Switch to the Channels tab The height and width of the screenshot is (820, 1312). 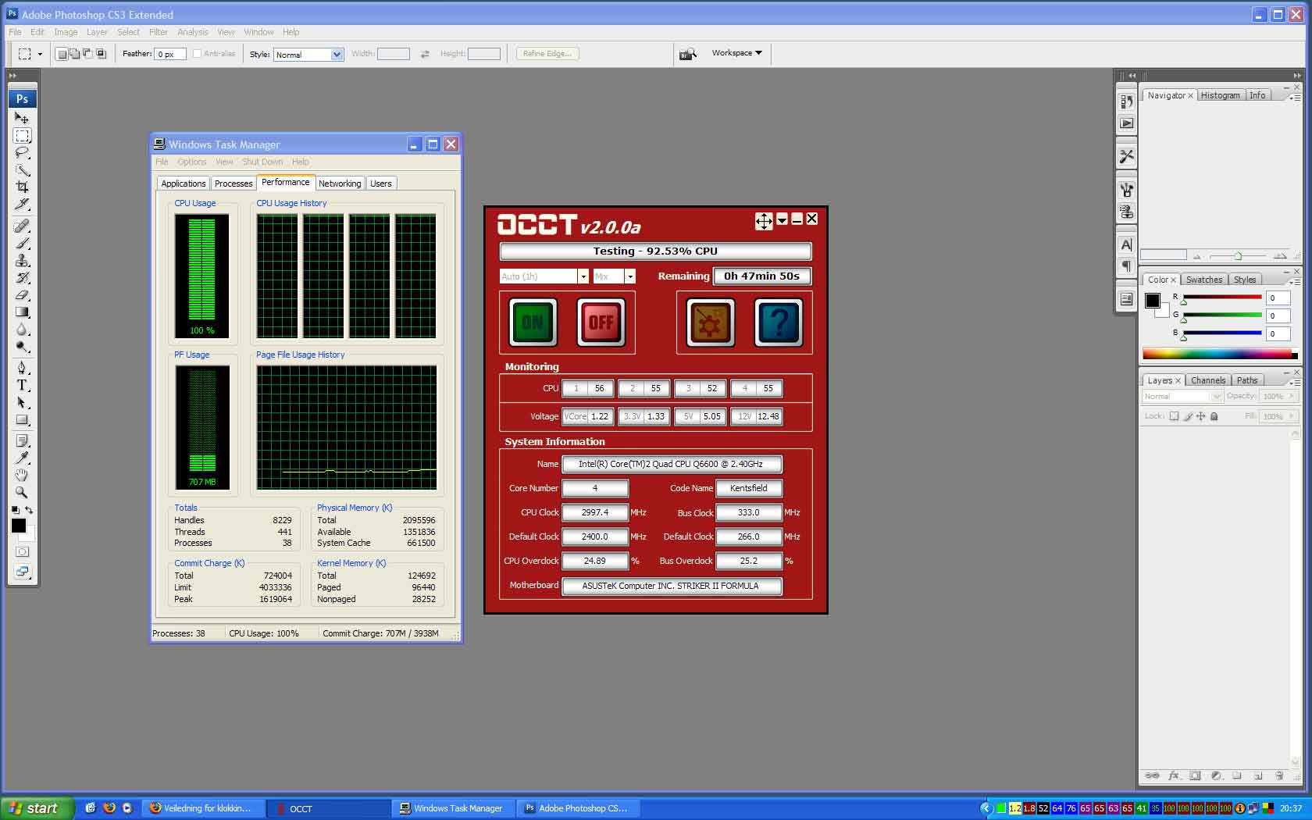(x=1207, y=380)
